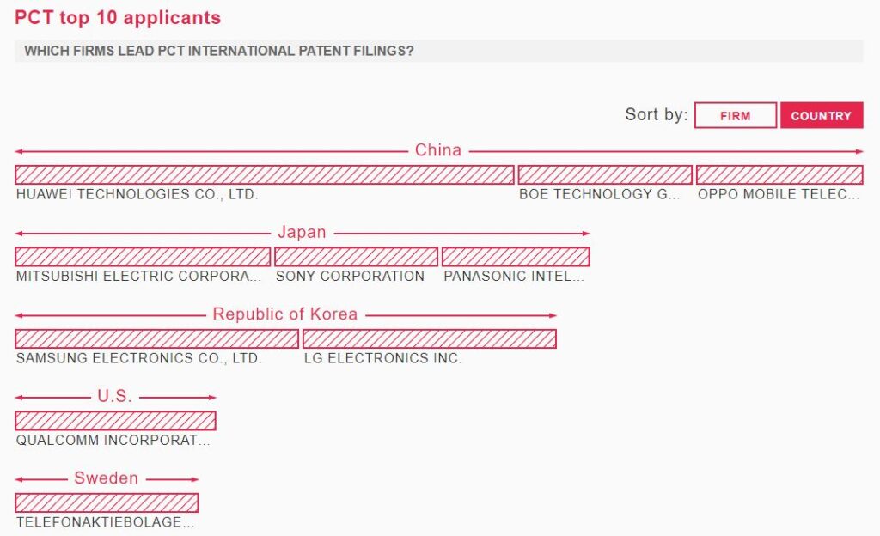Image resolution: width=880 pixels, height=536 pixels.
Task: Click the PCT top 10 applicants title
Action: pyautogui.click(x=118, y=17)
